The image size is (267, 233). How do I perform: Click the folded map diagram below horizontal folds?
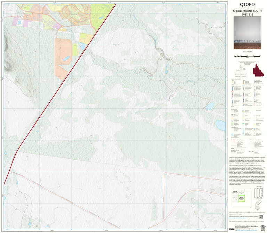point(259,205)
